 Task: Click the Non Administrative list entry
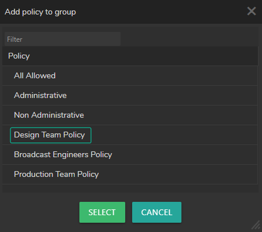point(130,115)
